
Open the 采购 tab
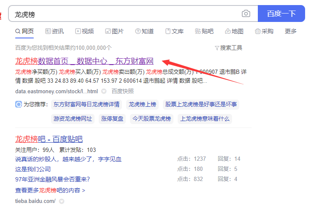[264, 31]
